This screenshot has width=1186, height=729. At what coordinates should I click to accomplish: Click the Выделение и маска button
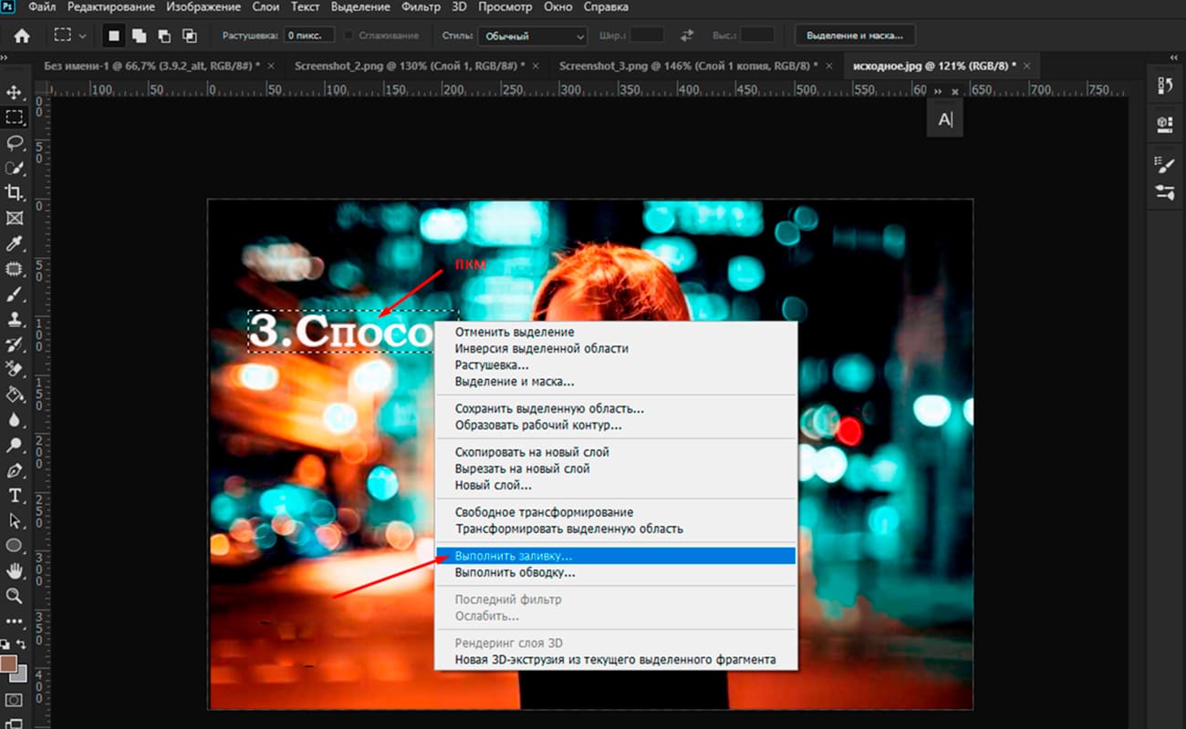point(854,36)
